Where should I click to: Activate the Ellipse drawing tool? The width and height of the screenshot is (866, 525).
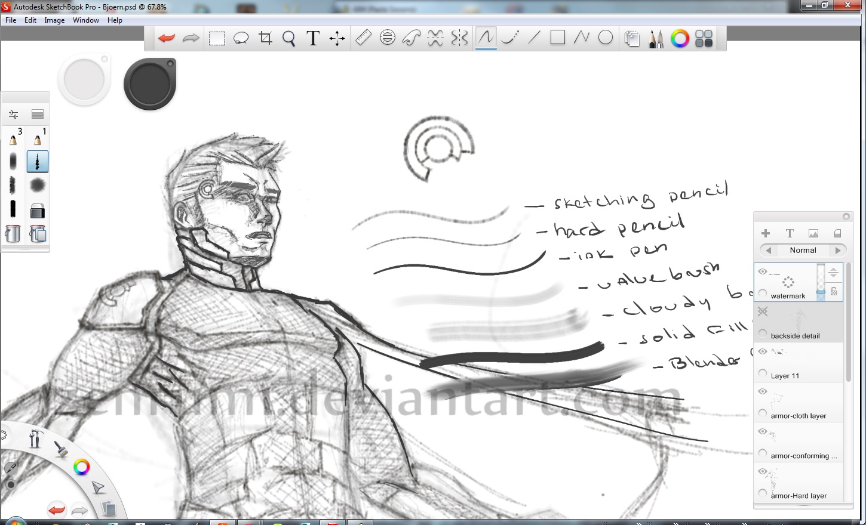point(606,38)
